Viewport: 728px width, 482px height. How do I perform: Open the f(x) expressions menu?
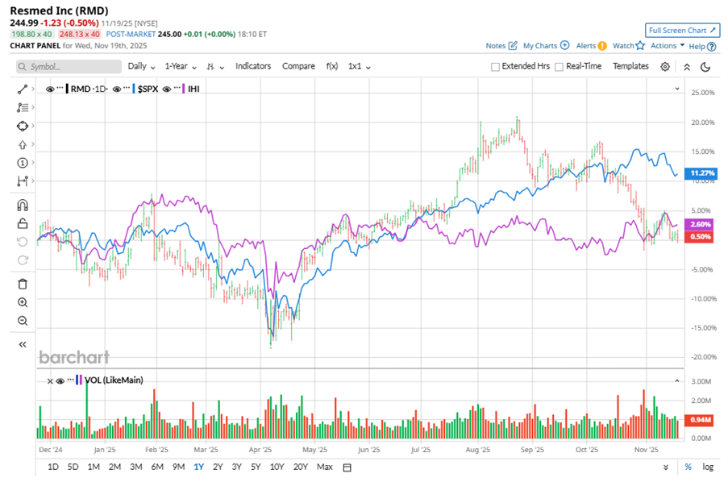(332, 66)
